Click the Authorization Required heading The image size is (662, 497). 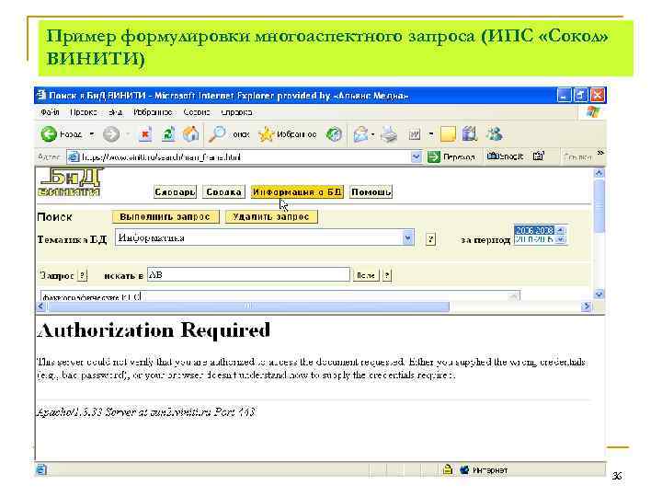tap(154, 330)
